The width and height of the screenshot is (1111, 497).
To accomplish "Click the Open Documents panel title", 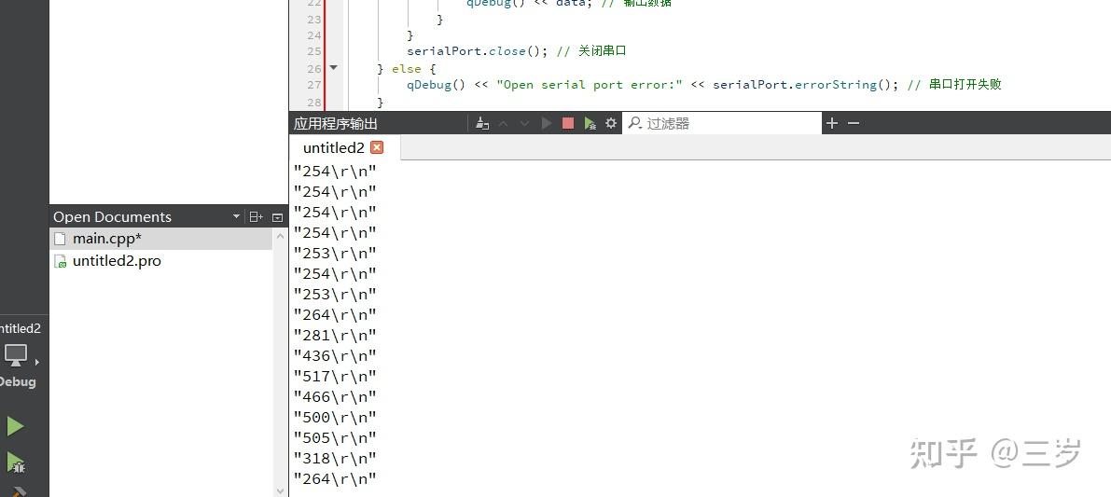I will coord(112,216).
